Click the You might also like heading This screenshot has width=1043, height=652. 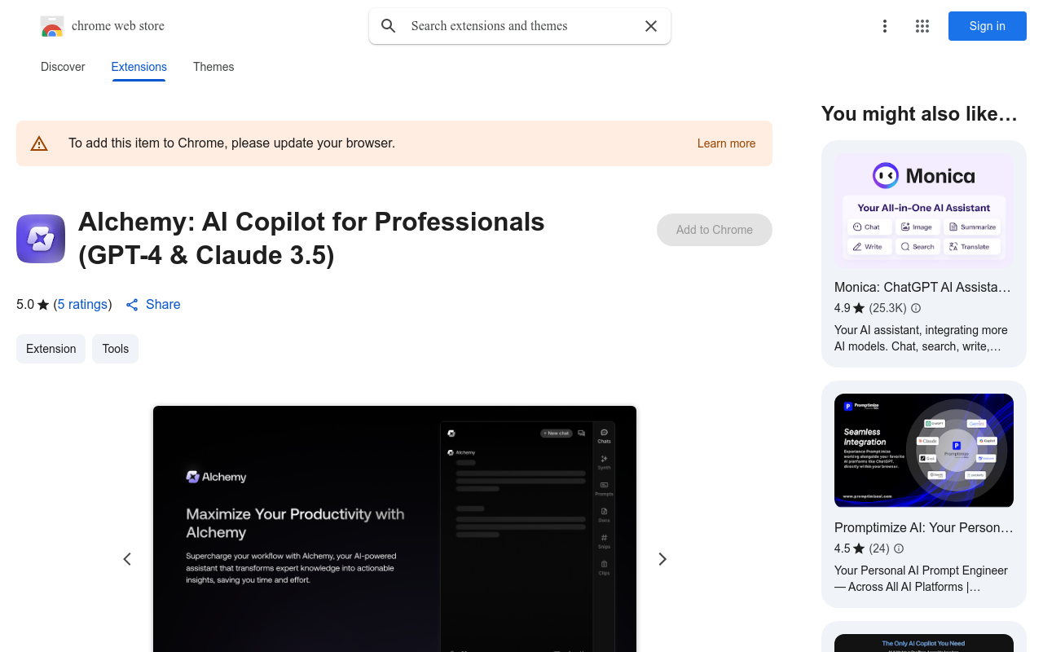919,114
